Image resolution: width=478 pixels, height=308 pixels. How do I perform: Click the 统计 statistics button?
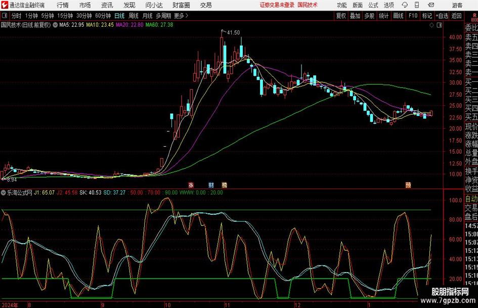(384, 16)
